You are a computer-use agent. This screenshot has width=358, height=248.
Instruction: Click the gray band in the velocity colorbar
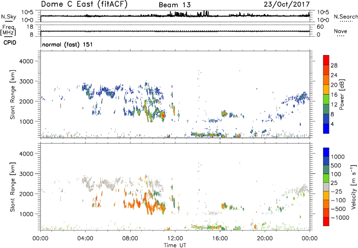[326, 187]
